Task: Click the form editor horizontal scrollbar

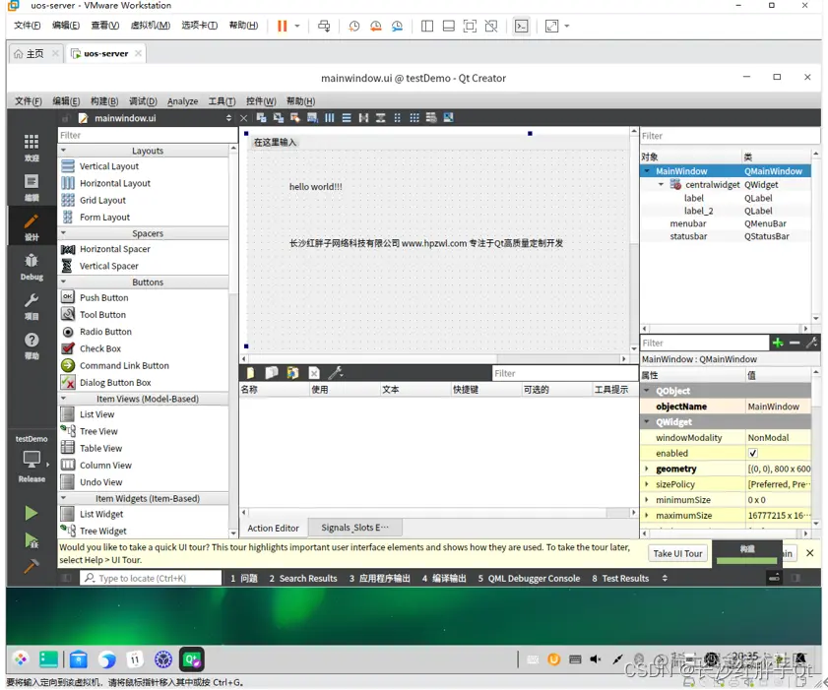Action: (x=433, y=358)
